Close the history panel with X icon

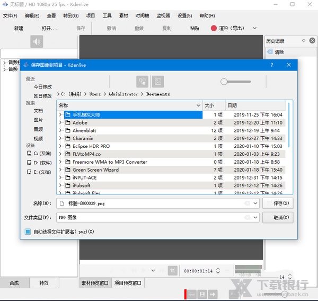click(312, 41)
